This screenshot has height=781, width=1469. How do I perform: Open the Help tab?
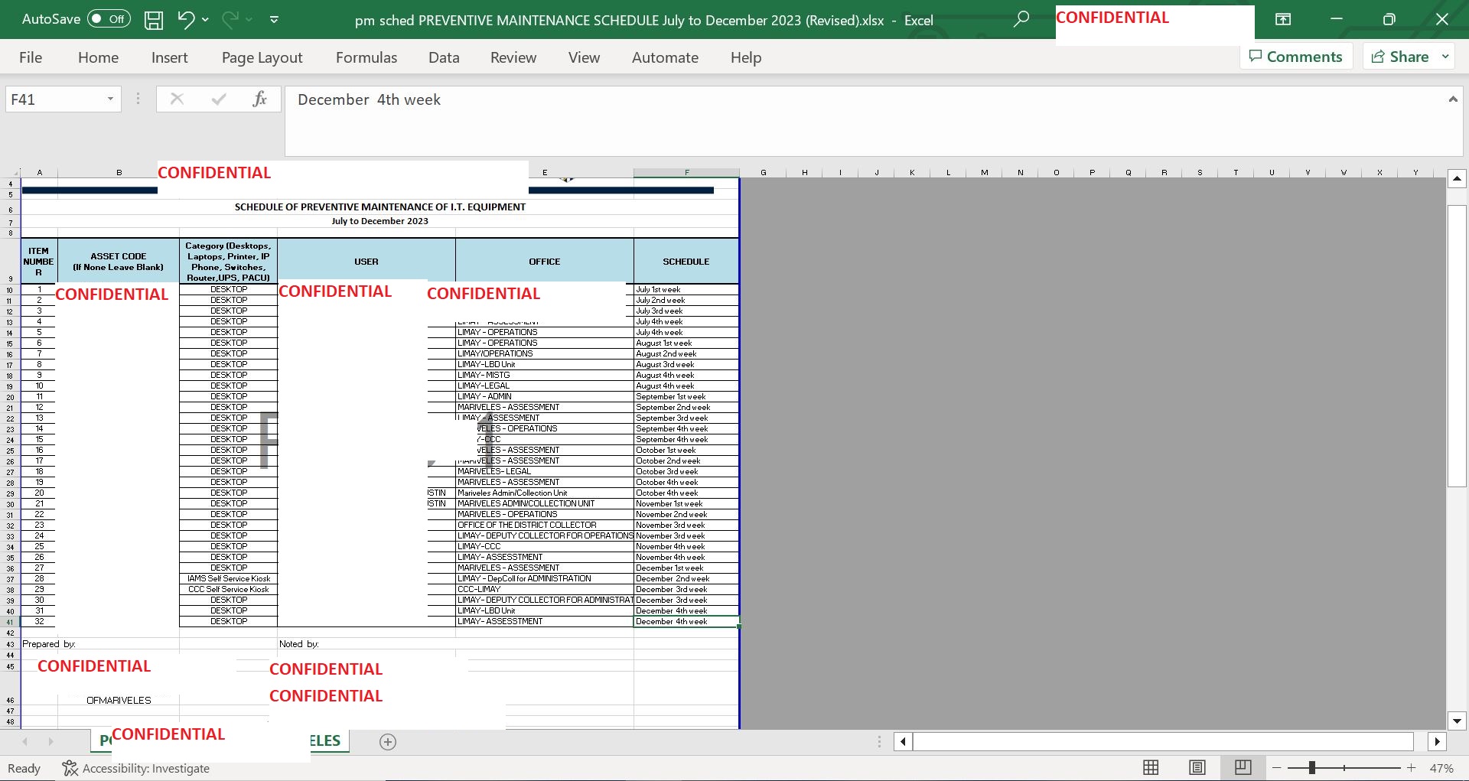click(746, 57)
